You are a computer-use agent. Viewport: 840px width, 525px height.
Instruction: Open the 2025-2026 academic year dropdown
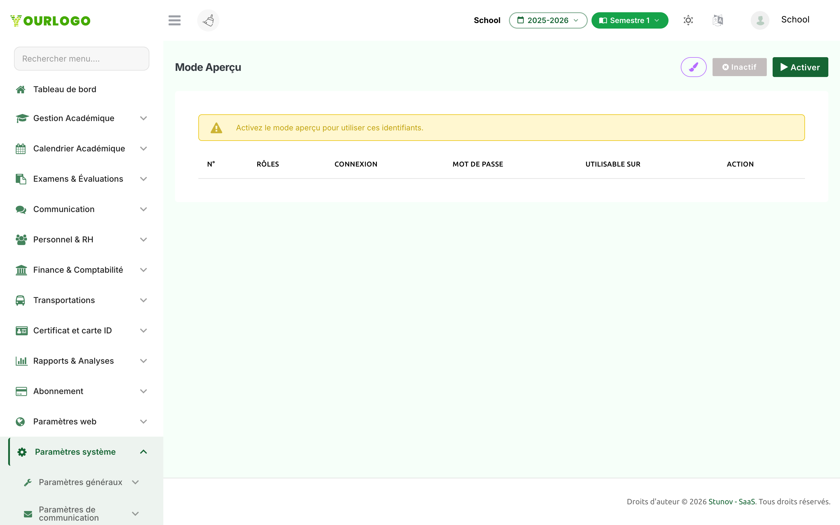(x=548, y=20)
